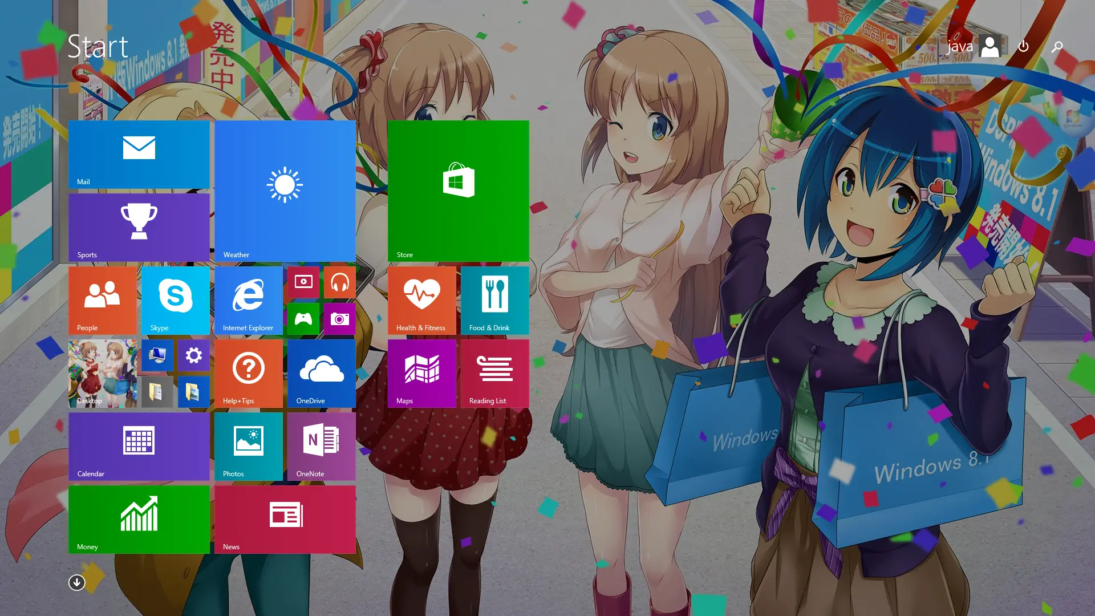Open the java user account menu
This screenshot has width=1095, height=616.
[x=973, y=46]
